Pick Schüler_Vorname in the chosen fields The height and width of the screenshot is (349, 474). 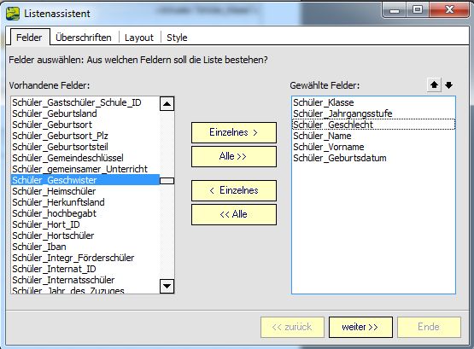(373, 147)
